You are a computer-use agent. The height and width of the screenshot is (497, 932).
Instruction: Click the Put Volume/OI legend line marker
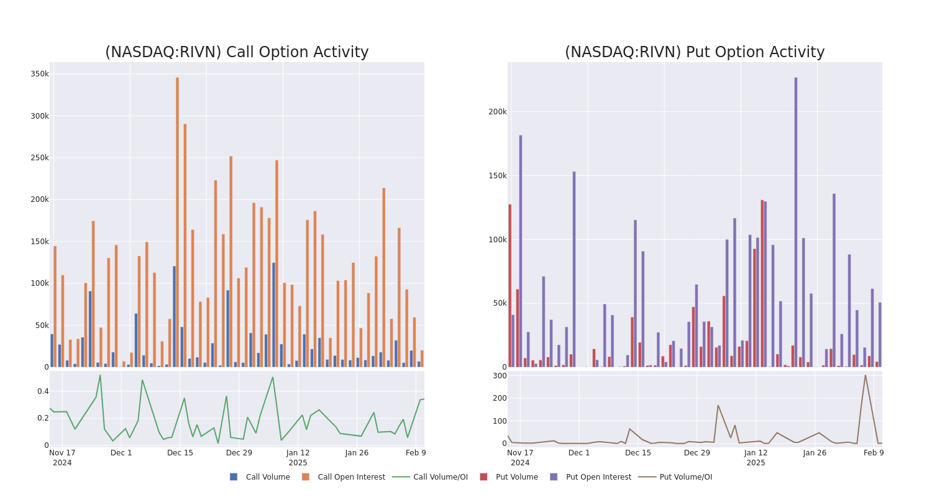tap(647, 477)
